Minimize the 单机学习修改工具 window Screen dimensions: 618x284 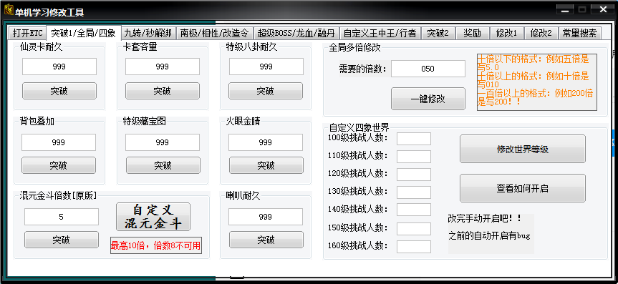[x=565, y=10]
